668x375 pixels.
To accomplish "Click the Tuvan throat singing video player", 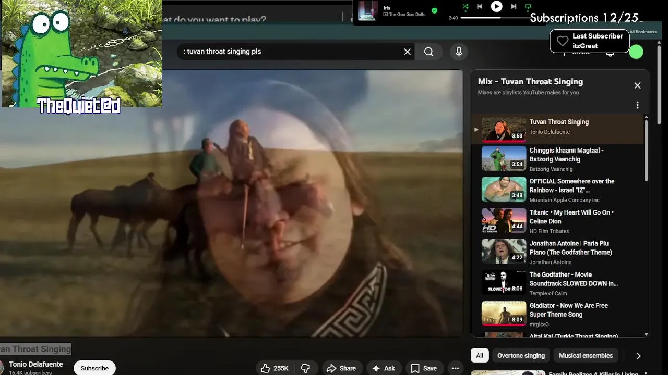I will [231, 203].
